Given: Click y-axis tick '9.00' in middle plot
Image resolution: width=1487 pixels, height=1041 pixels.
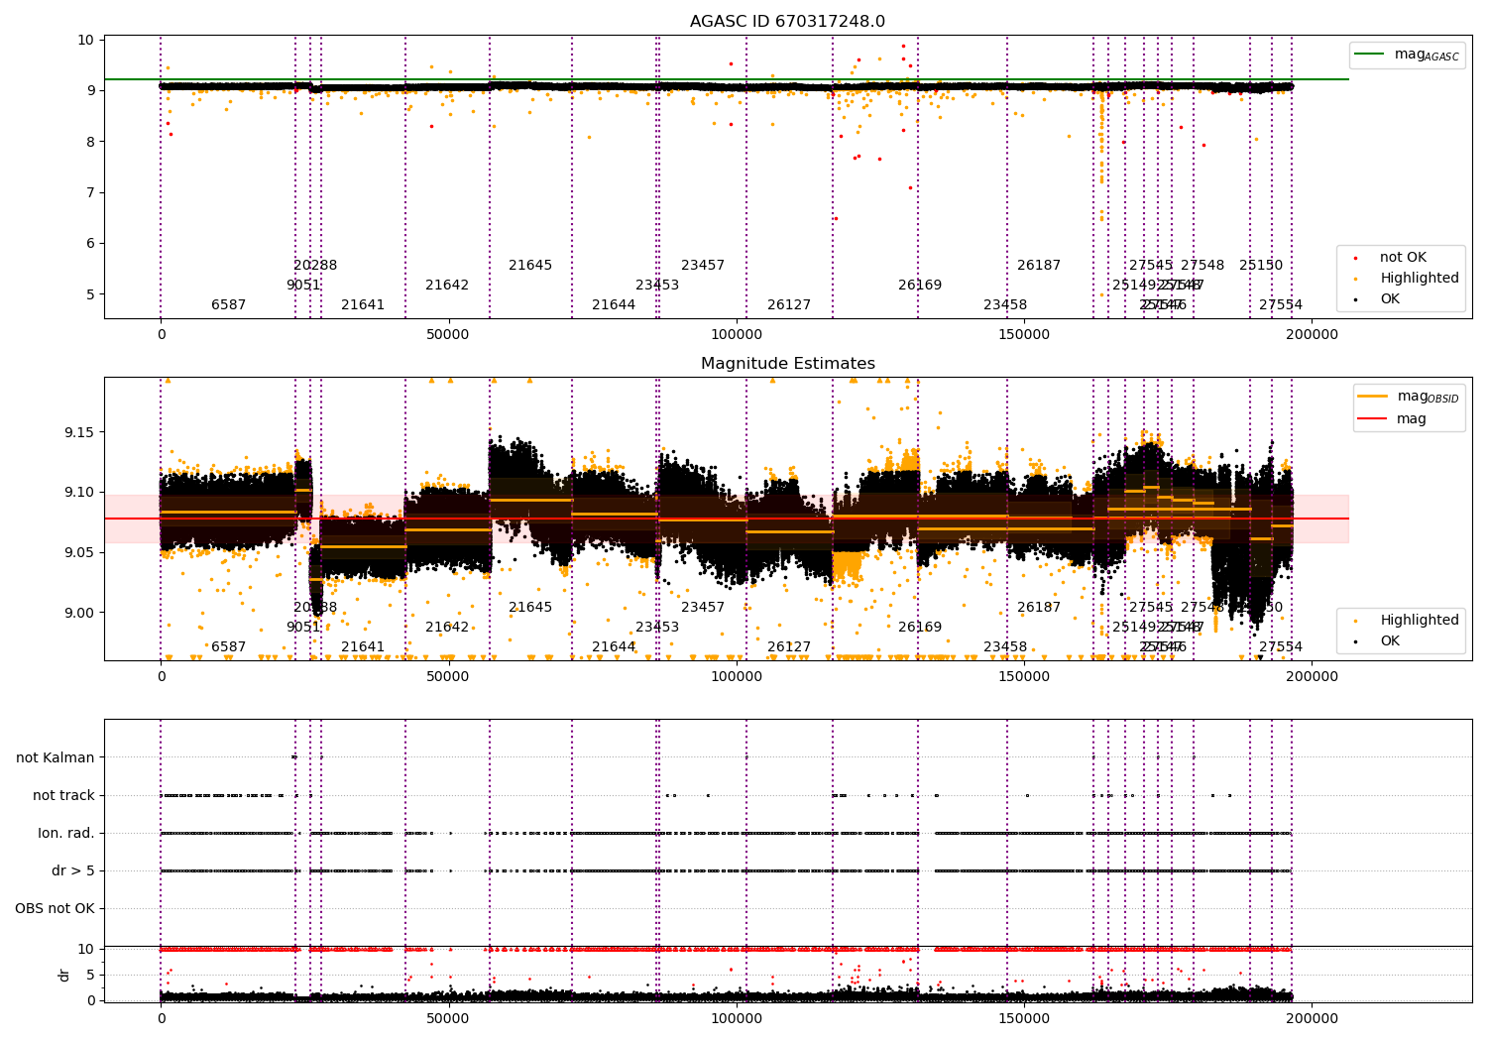Looking at the screenshot, I should point(78,613).
